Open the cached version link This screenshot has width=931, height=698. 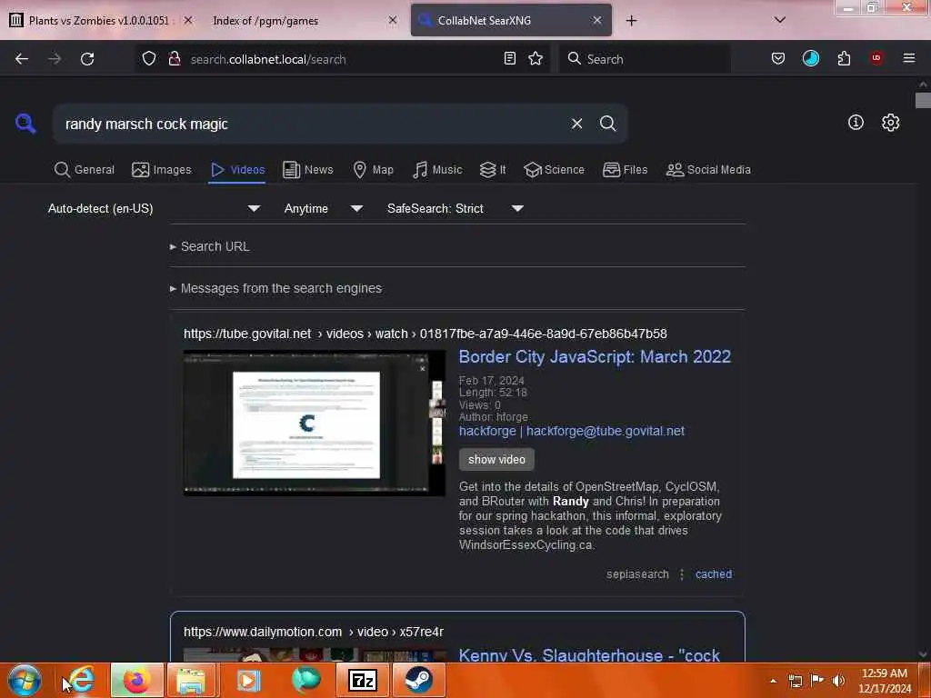(713, 574)
